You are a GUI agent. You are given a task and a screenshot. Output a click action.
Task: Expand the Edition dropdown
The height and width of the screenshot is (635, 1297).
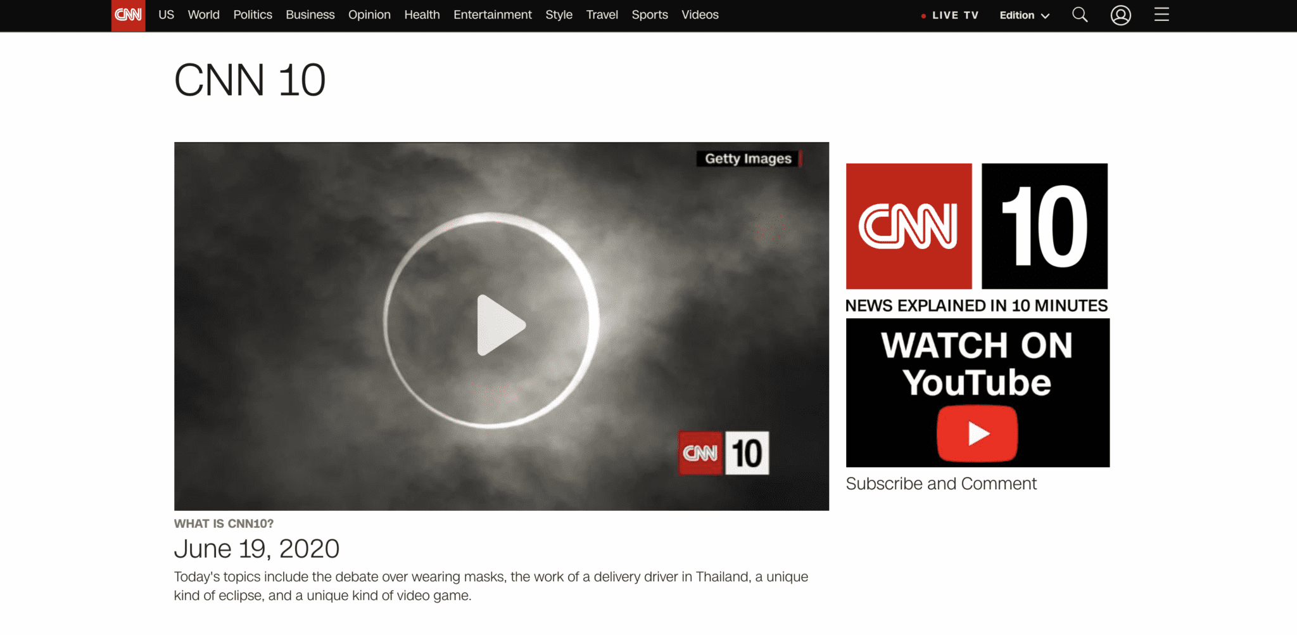click(1024, 15)
